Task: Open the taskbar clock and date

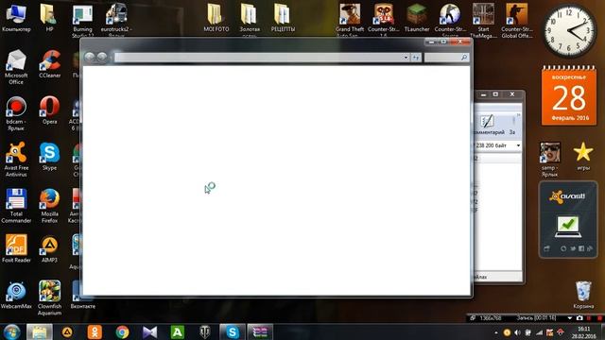Action: [x=584, y=332]
